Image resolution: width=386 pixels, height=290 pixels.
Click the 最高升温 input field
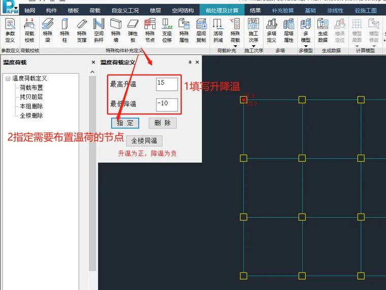point(167,84)
